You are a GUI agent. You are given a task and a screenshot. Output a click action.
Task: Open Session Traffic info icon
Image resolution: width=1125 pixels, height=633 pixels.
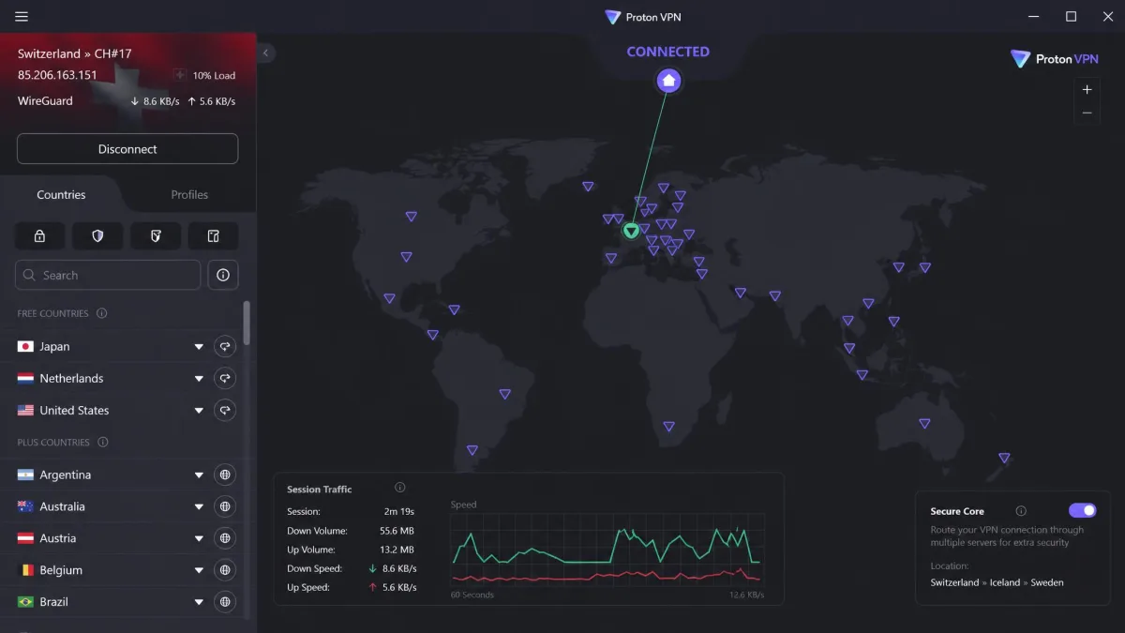pos(400,488)
